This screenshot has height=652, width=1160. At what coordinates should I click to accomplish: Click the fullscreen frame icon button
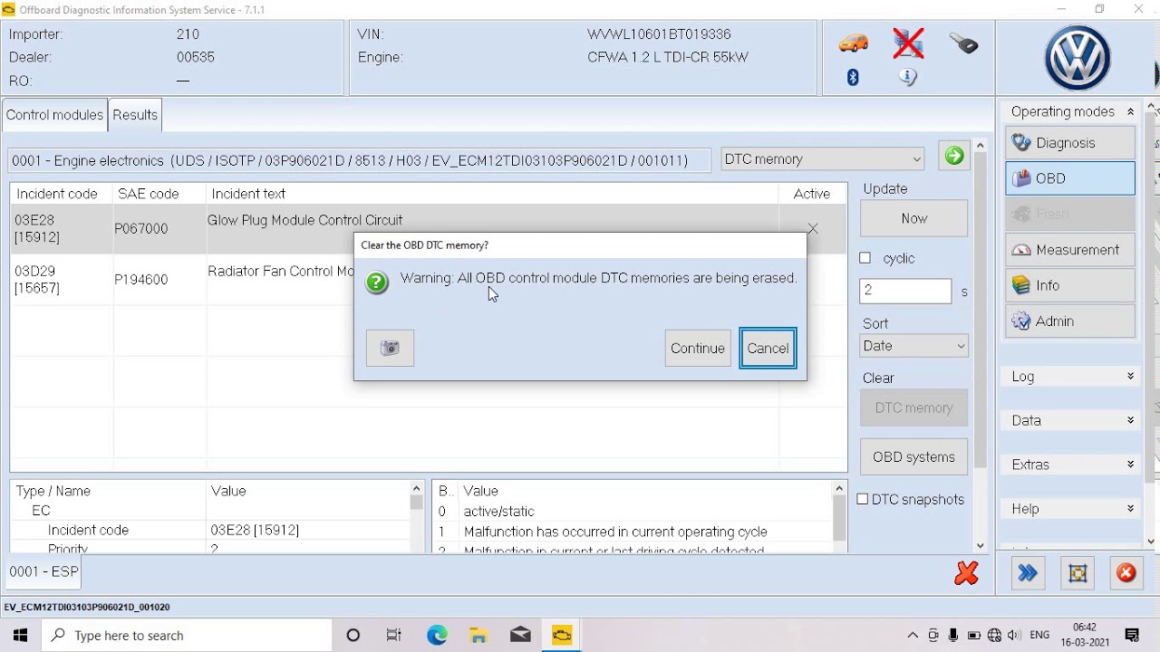coord(1077,572)
